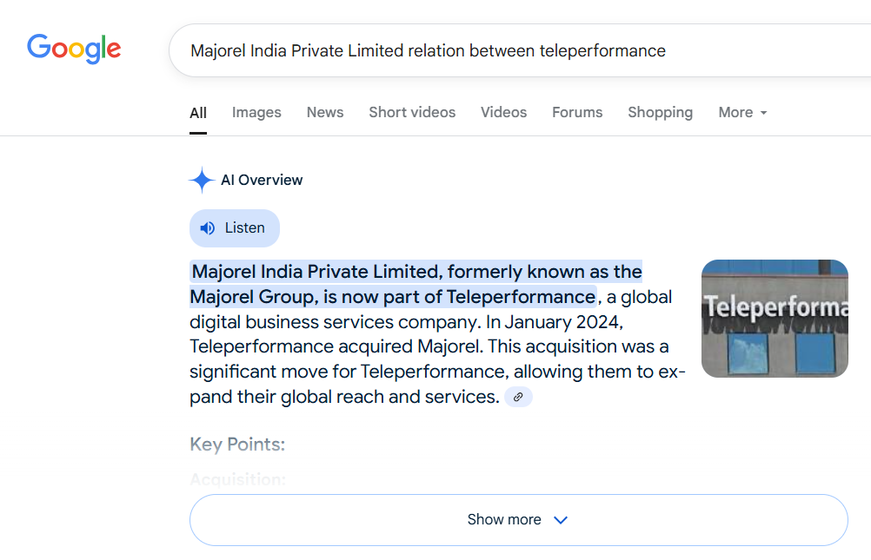The height and width of the screenshot is (560, 871).
Task: Click the Google logo
Action: click(74, 49)
